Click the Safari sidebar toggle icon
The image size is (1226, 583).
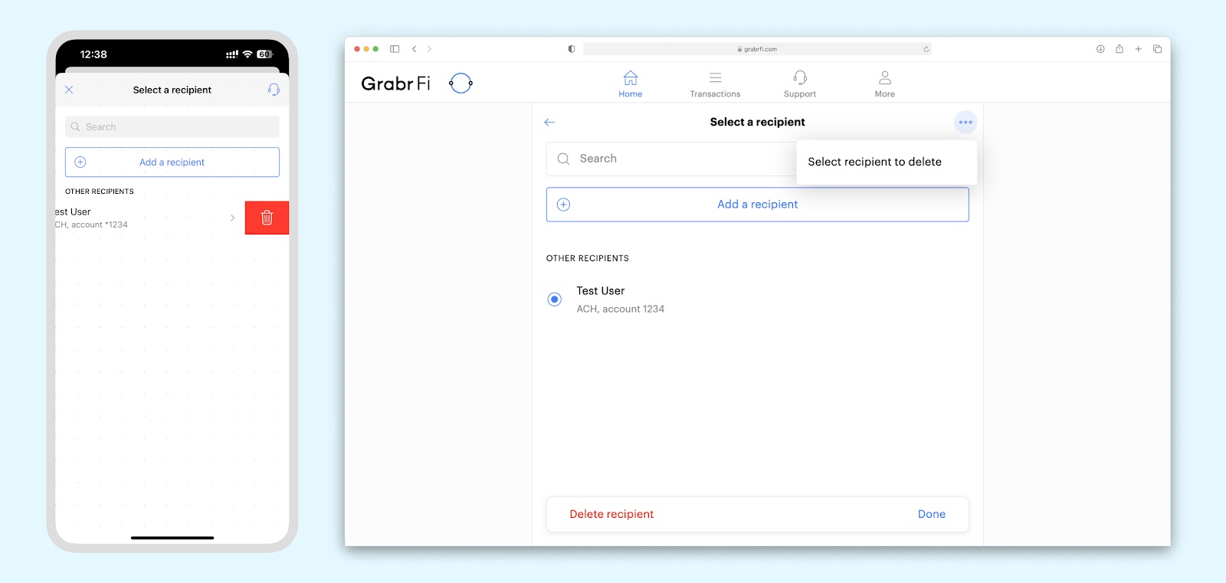(x=395, y=49)
